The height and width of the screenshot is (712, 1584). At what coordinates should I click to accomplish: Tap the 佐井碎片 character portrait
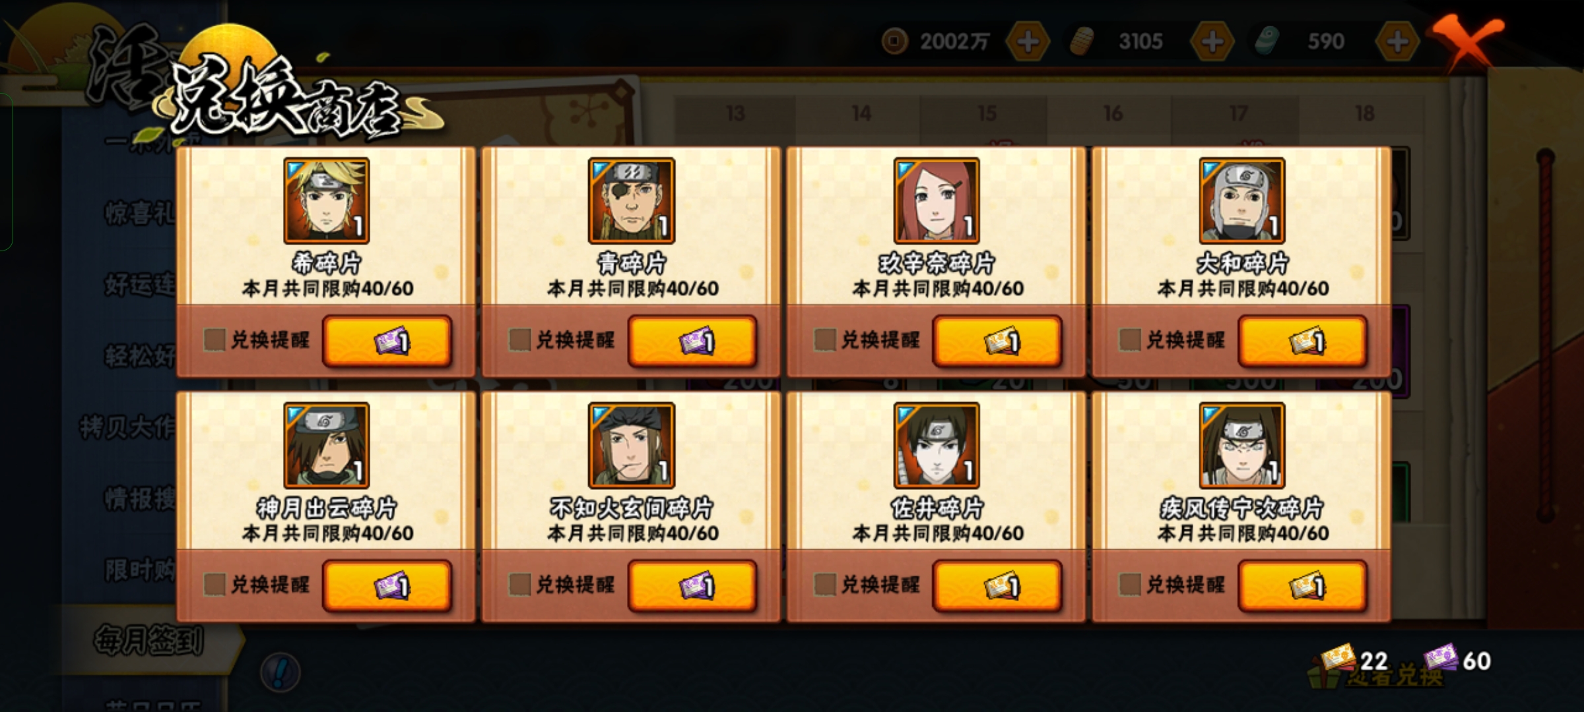(937, 445)
